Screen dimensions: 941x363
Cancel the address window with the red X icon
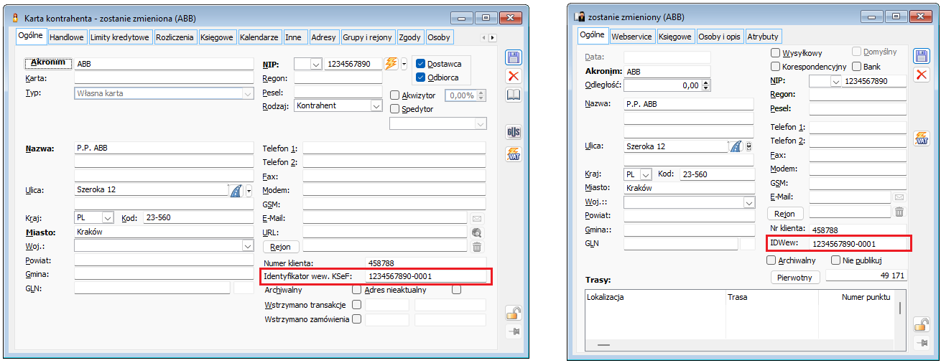(921, 75)
